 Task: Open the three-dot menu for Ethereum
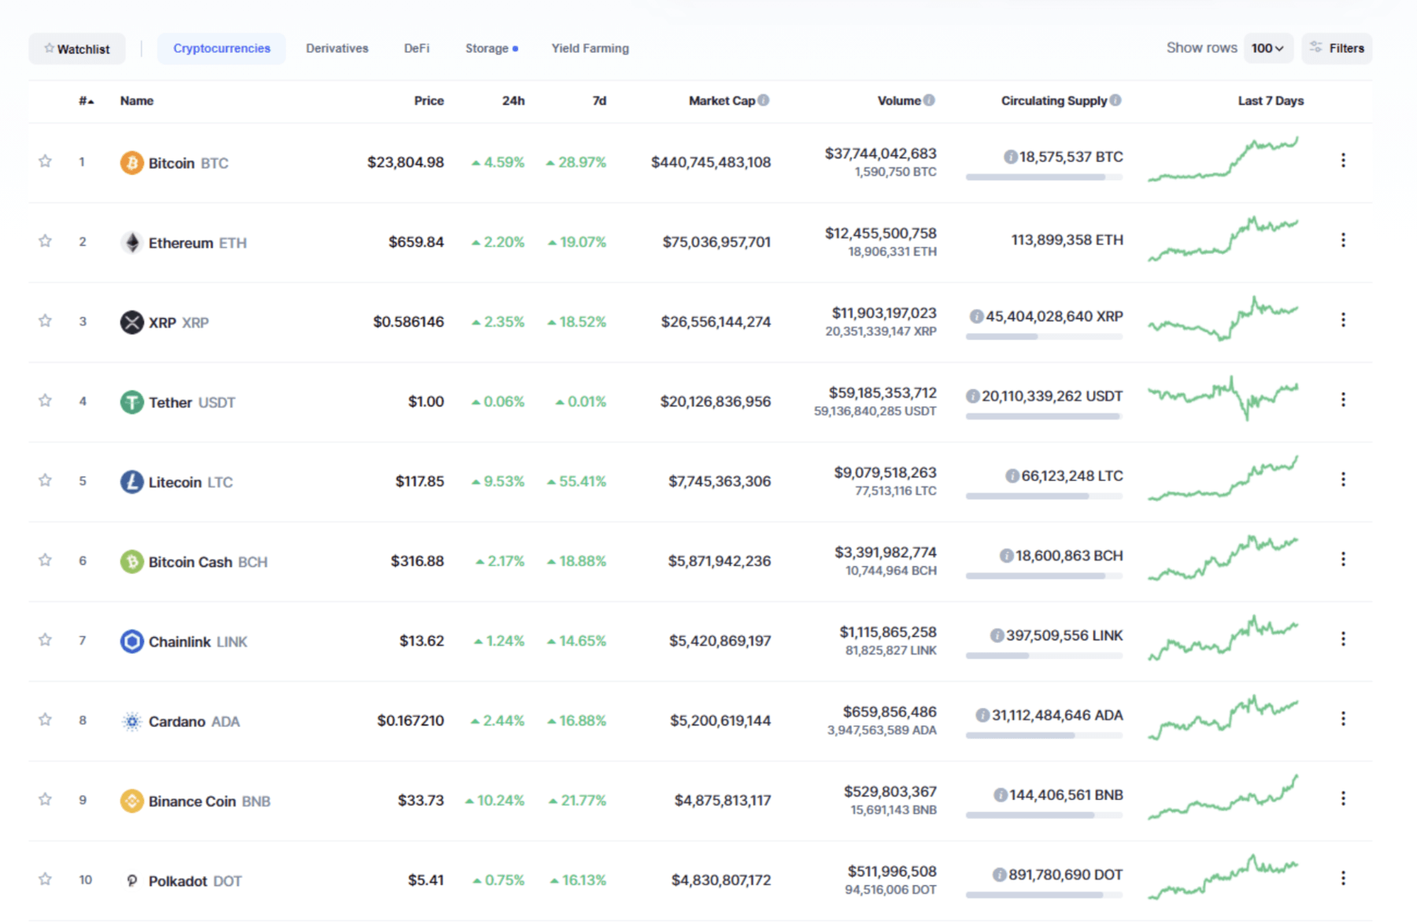tap(1343, 240)
